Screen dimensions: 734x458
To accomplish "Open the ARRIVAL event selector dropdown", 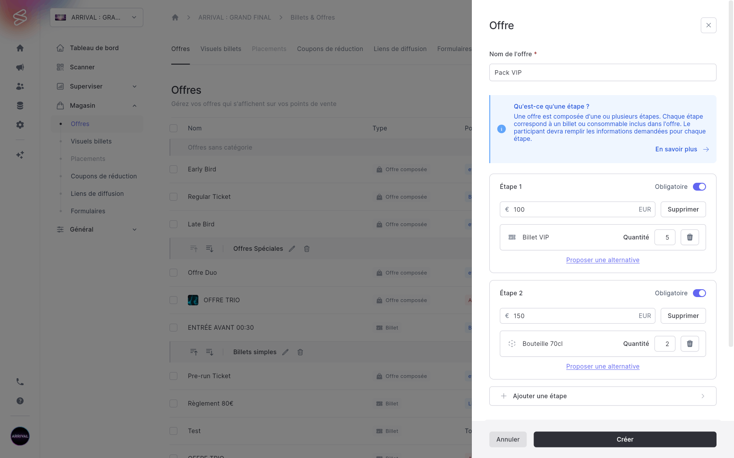I will coord(97,17).
